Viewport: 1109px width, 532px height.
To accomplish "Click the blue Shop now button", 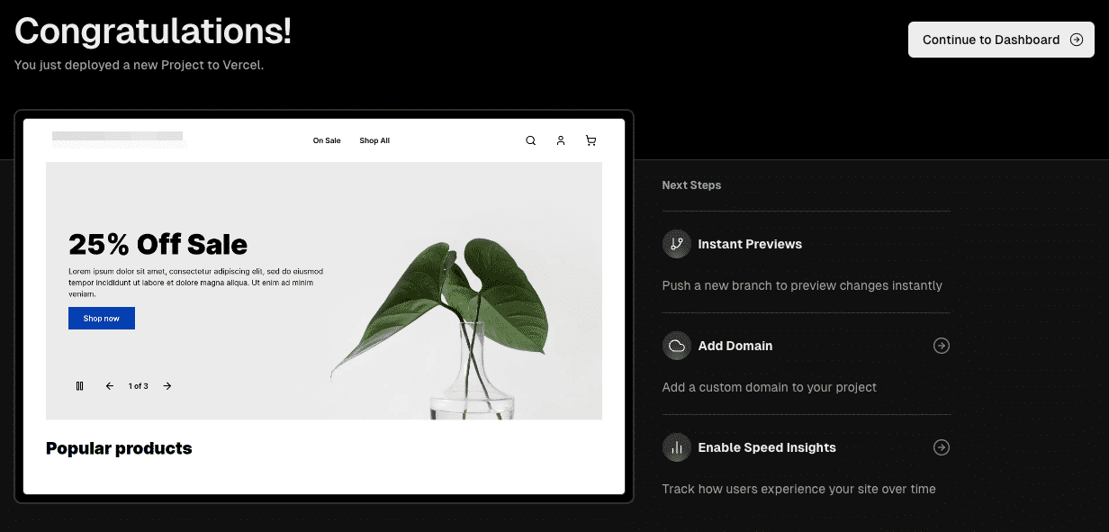I will pos(102,318).
